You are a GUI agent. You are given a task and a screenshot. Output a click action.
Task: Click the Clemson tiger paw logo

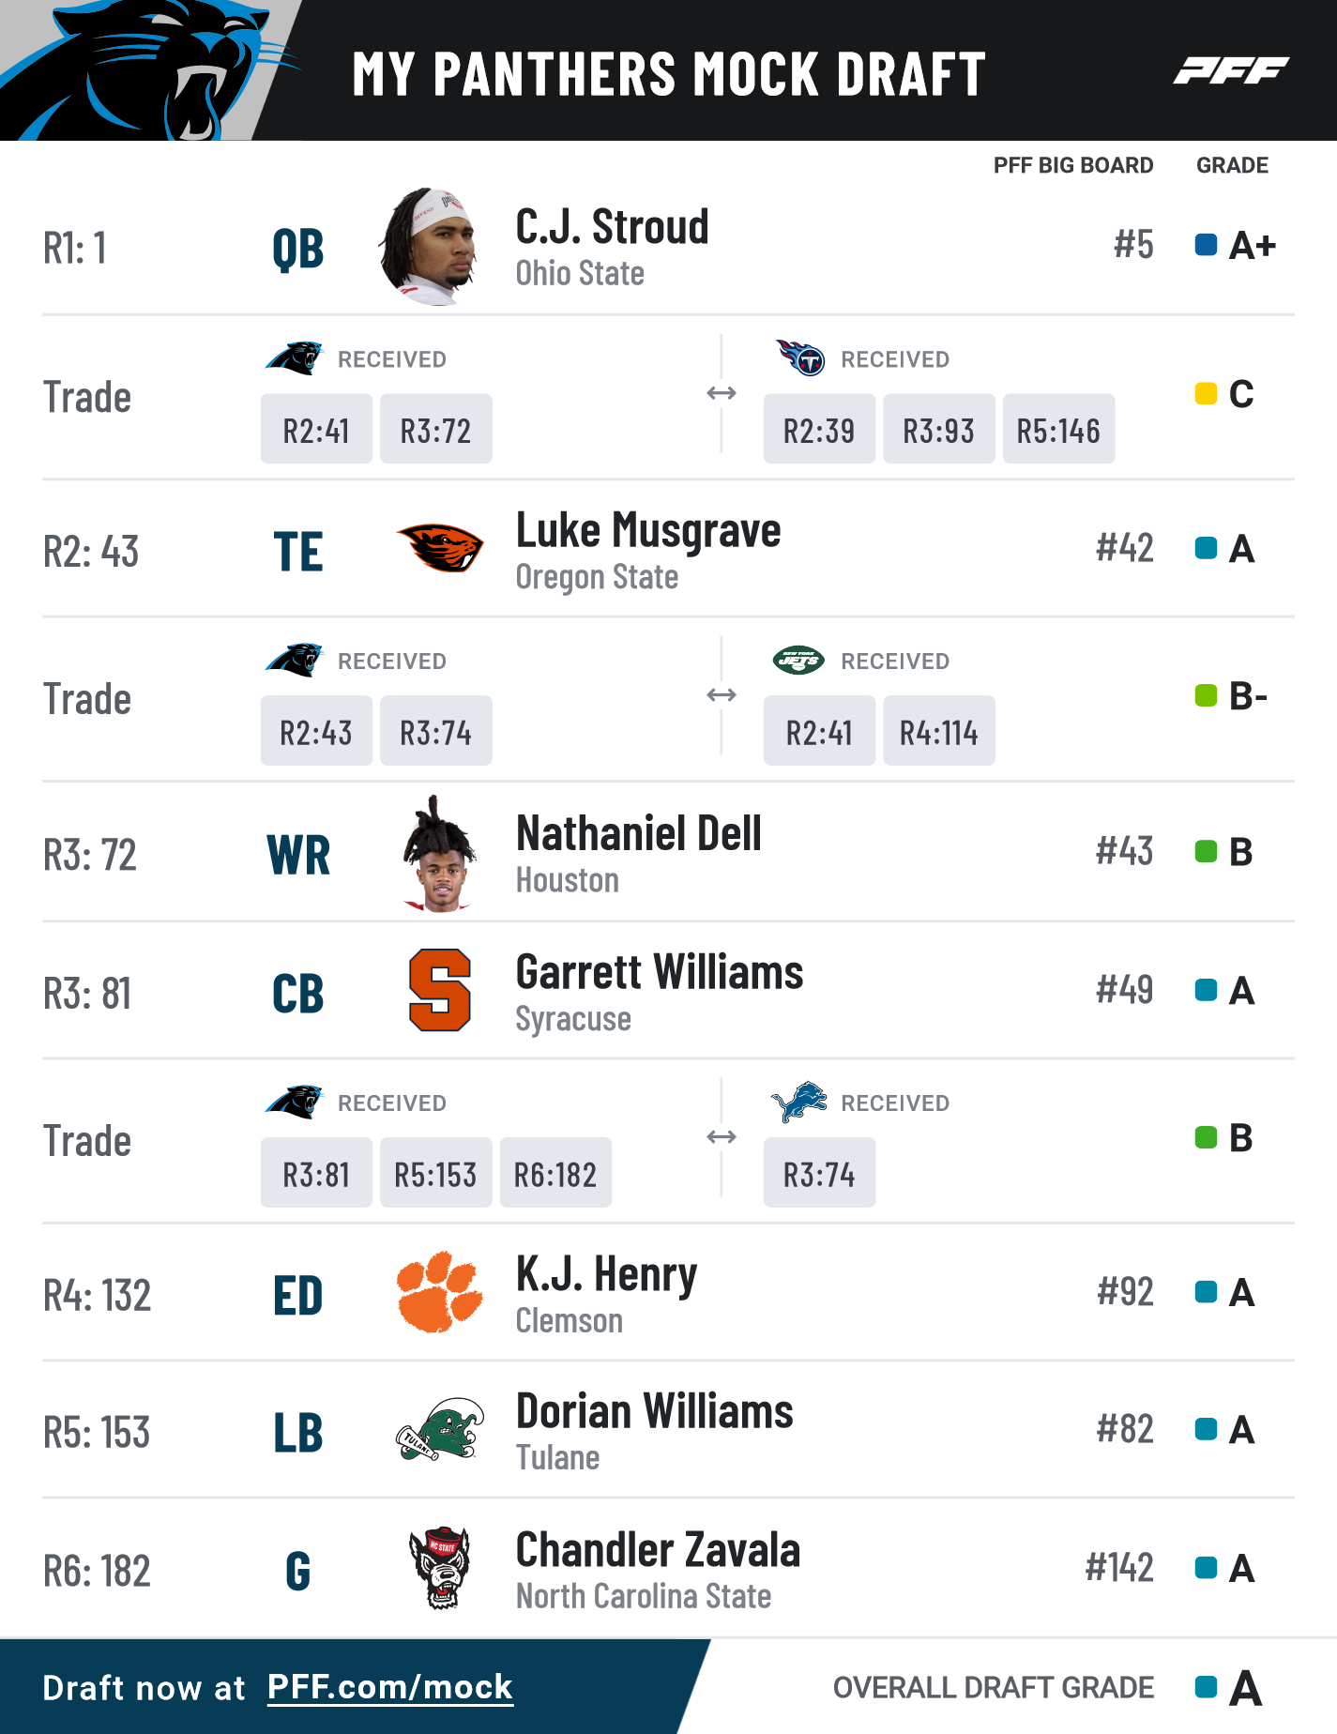pyautogui.click(x=439, y=1292)
